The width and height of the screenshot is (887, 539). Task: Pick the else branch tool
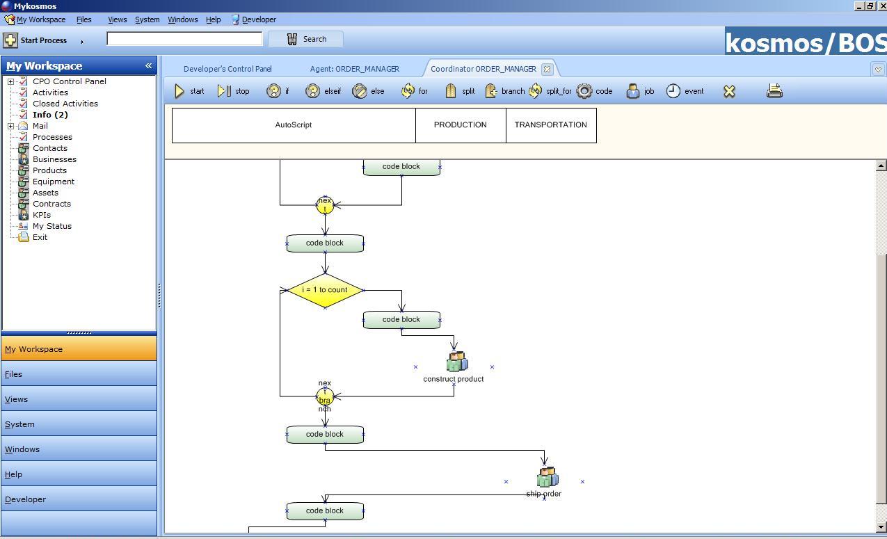coord(368,91)
